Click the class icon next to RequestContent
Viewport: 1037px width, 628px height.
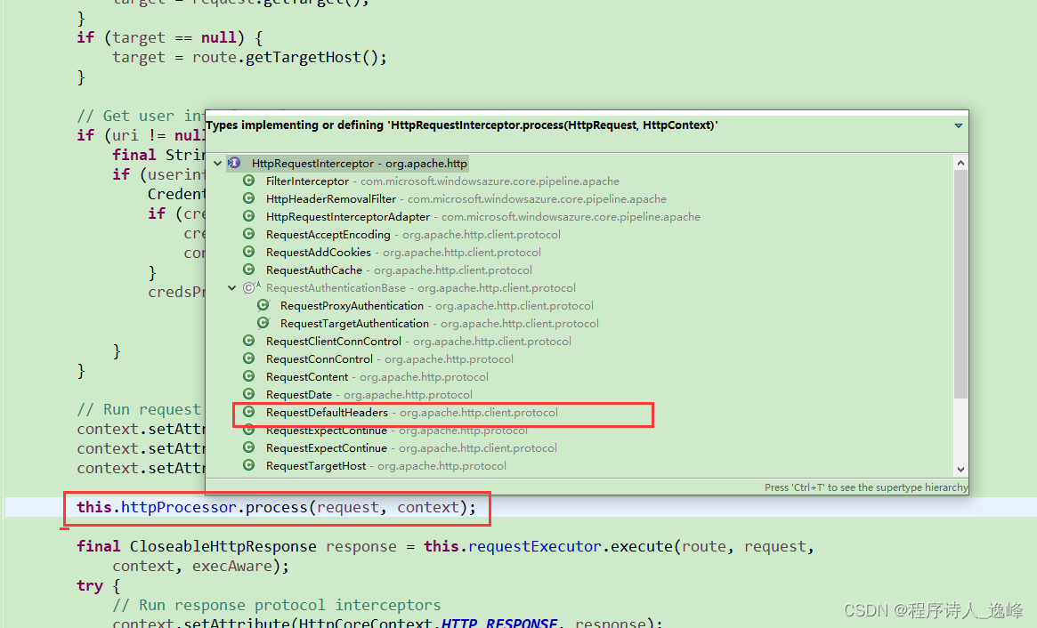(249, 376)
